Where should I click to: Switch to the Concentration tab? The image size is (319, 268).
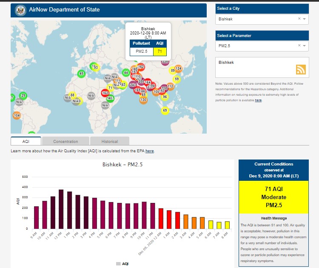pyautogui.click(x=66, y=141)
